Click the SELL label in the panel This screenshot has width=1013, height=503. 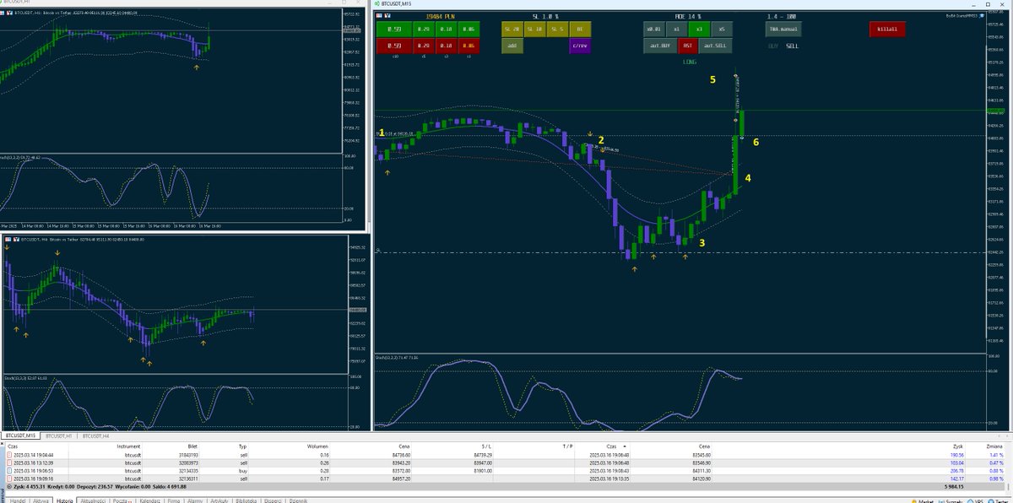(x=792, y=46)
